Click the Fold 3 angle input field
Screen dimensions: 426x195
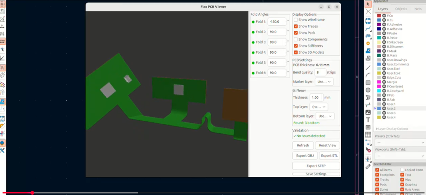(x=276, y=42)
